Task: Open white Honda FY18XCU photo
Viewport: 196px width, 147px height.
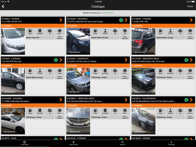Action: [13, 42]
